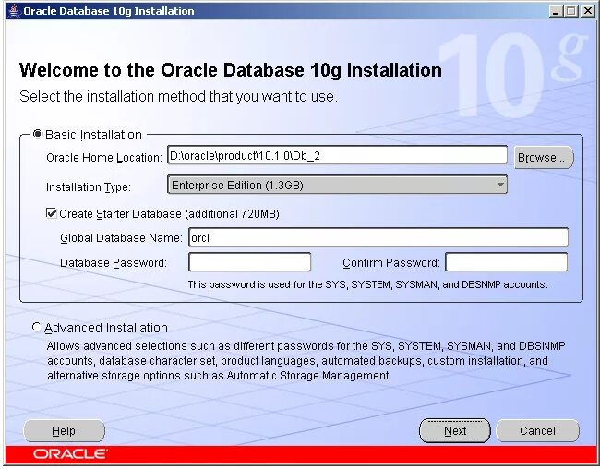This screenshot has width=600, height=469.
Task: Choose the Advanced Installation option
Action: point(36,328)
